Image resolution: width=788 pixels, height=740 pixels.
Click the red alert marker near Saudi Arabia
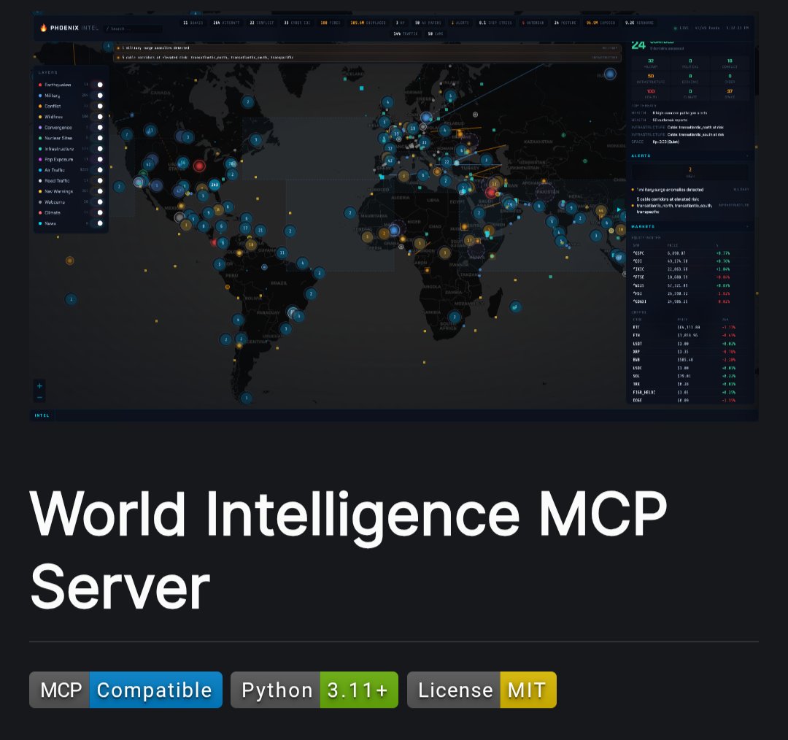[491, 192]
